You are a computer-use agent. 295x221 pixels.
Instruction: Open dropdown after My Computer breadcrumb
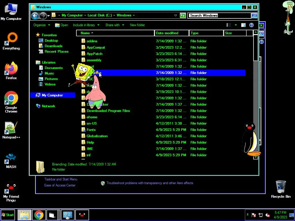pos(85,16)
